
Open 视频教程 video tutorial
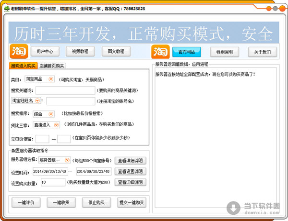click(x=80, y=52)
